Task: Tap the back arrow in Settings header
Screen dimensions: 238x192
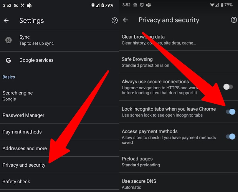Action: (x=6, y=21)
